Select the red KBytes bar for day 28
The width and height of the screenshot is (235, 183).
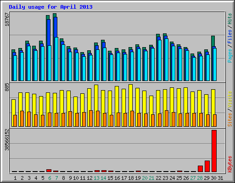coord(200,169)
